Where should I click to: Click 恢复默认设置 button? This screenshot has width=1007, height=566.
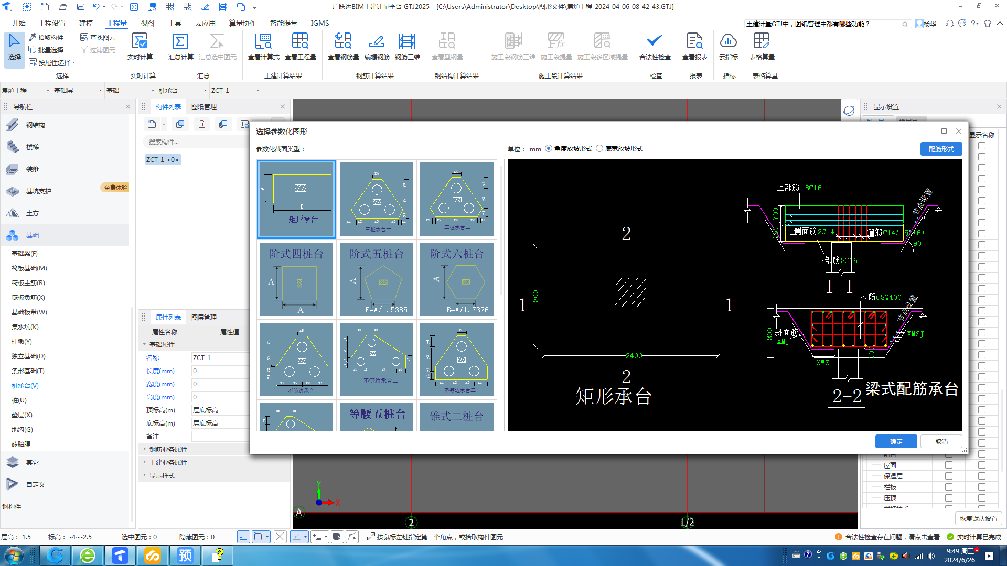[x=978, y=518]
